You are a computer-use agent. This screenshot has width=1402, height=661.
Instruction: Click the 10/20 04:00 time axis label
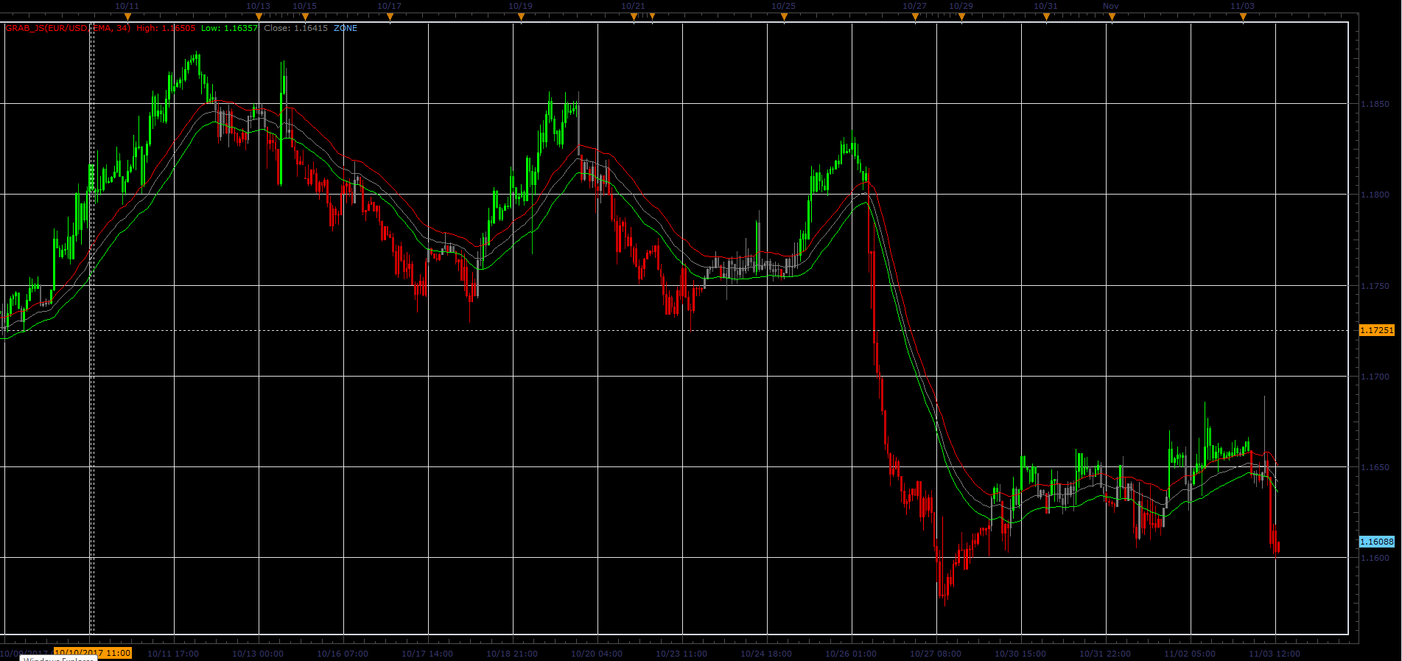point(597,654)
